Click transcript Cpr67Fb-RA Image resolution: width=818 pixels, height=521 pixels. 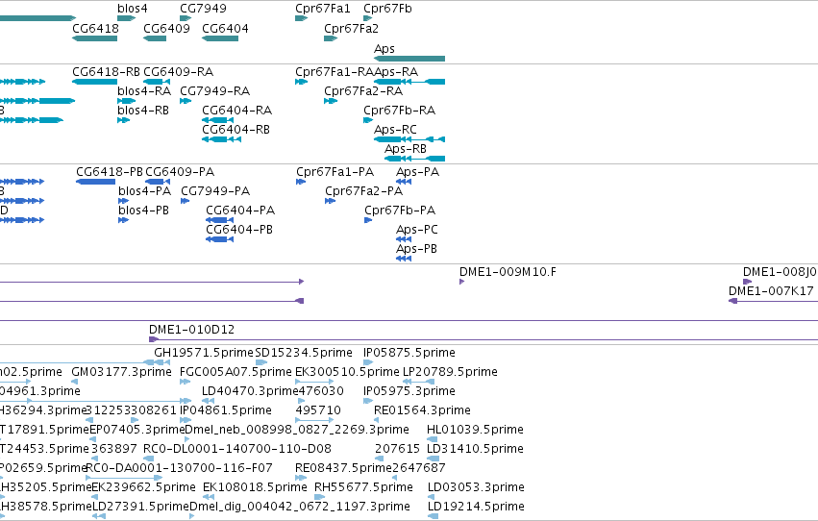(399, 111)
